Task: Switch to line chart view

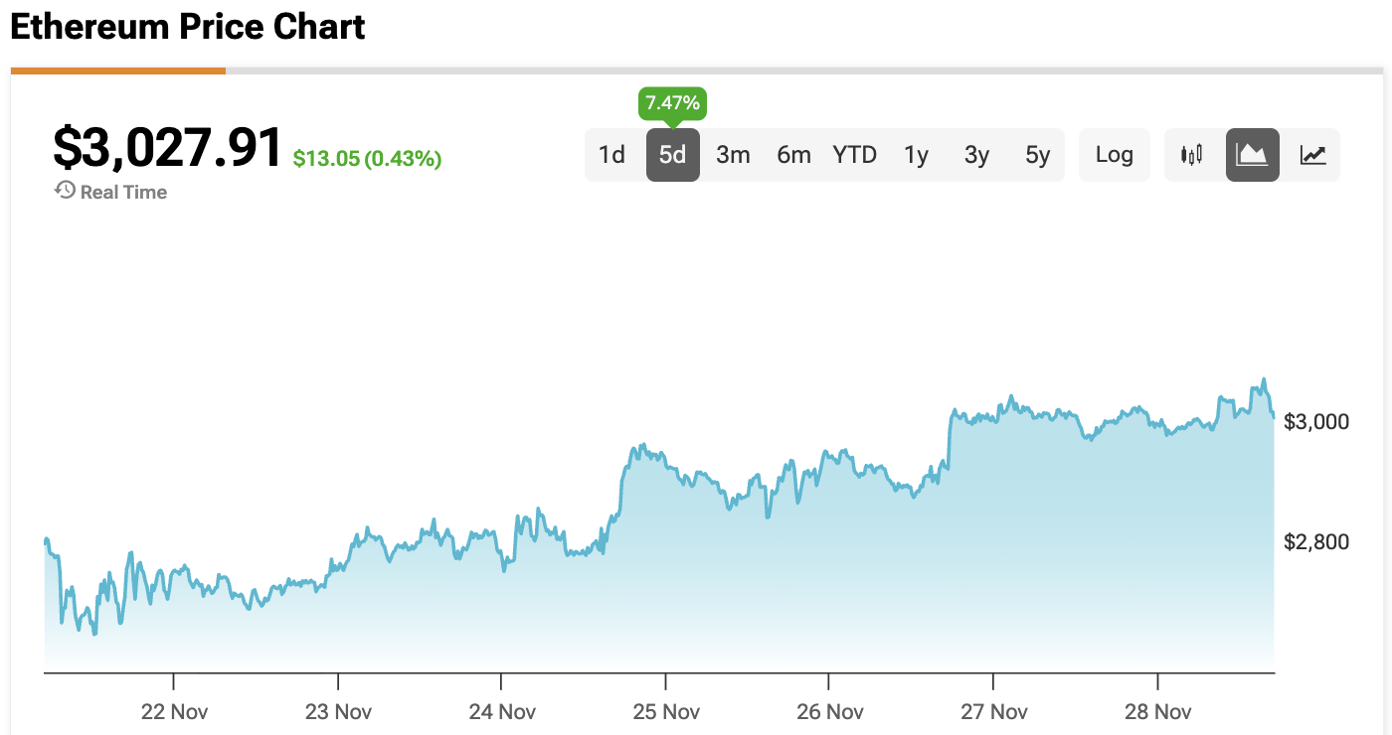Action: (x=1312, y=155)
